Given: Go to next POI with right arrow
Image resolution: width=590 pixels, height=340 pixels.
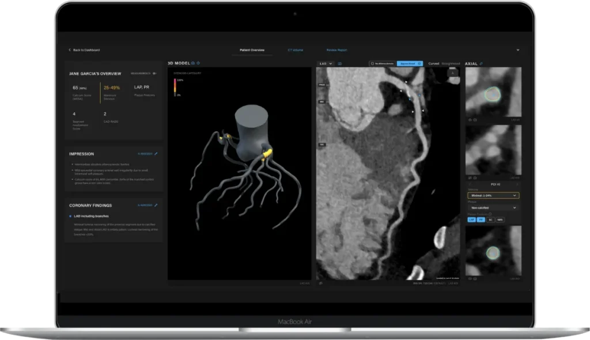Looking at the screenshot, I should click(x=517, y=184).
